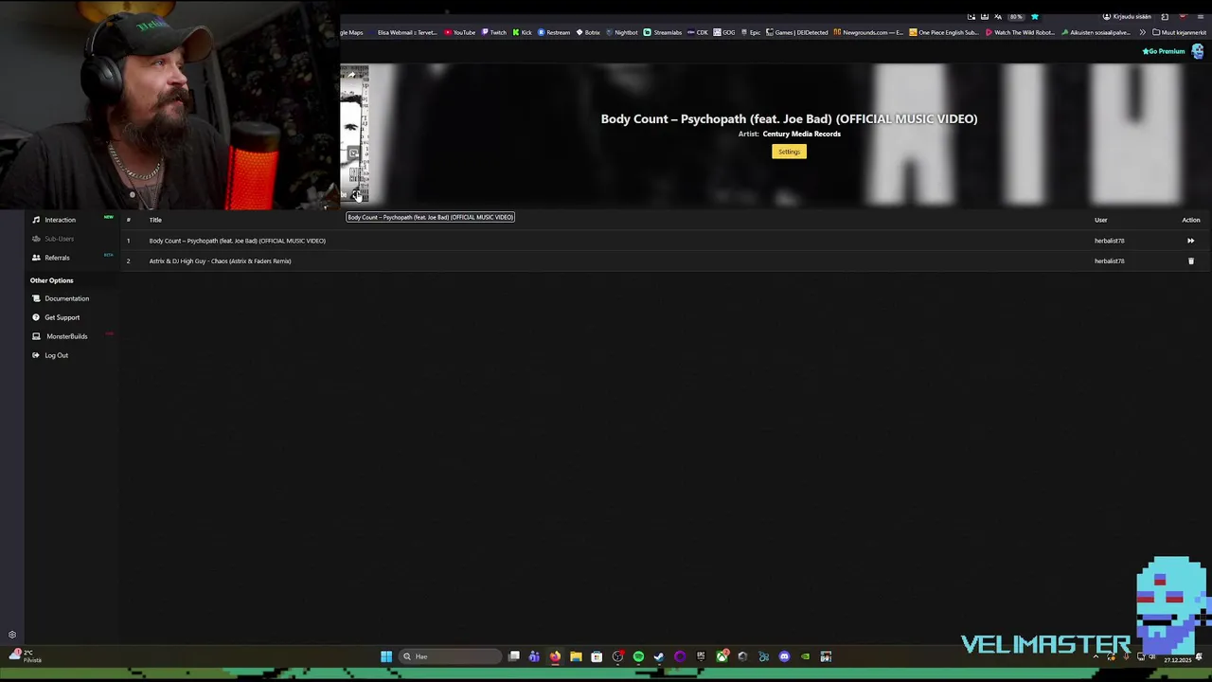Open the NVIDIA app from the taskbar

[805, 656]
